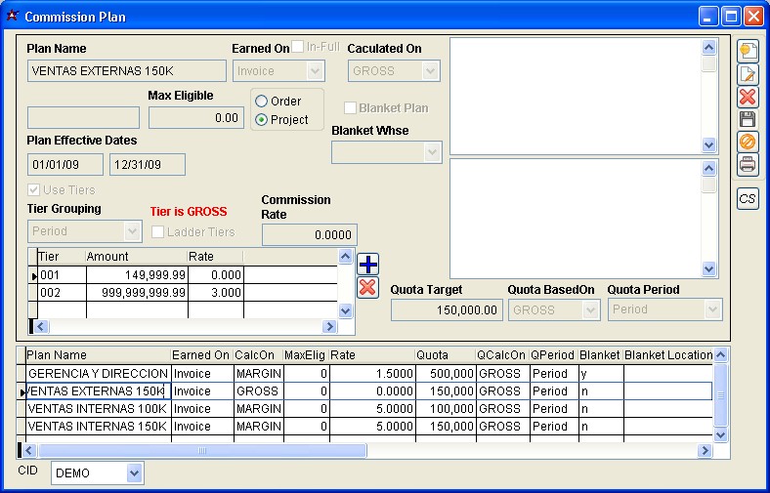The image size is (770, 493).
Task: Remove tier with red X beside tier grid
Action: point(368,287)
